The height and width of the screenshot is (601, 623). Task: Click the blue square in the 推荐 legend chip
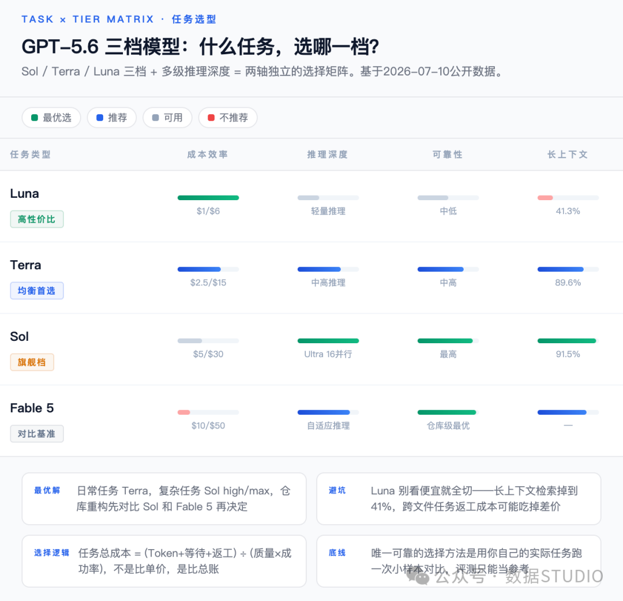pyautogui.click(x=100, y=118)
